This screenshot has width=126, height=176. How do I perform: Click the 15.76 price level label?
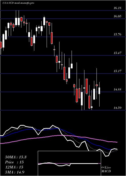coord(117,34)
